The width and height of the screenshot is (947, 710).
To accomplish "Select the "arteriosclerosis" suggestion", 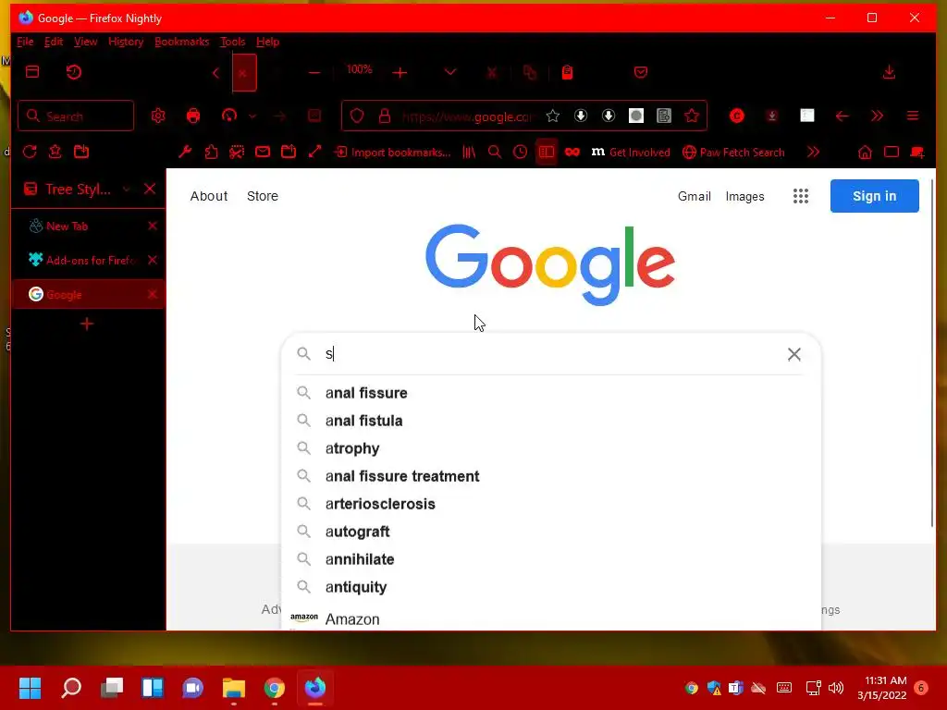I will coord(549,504).
